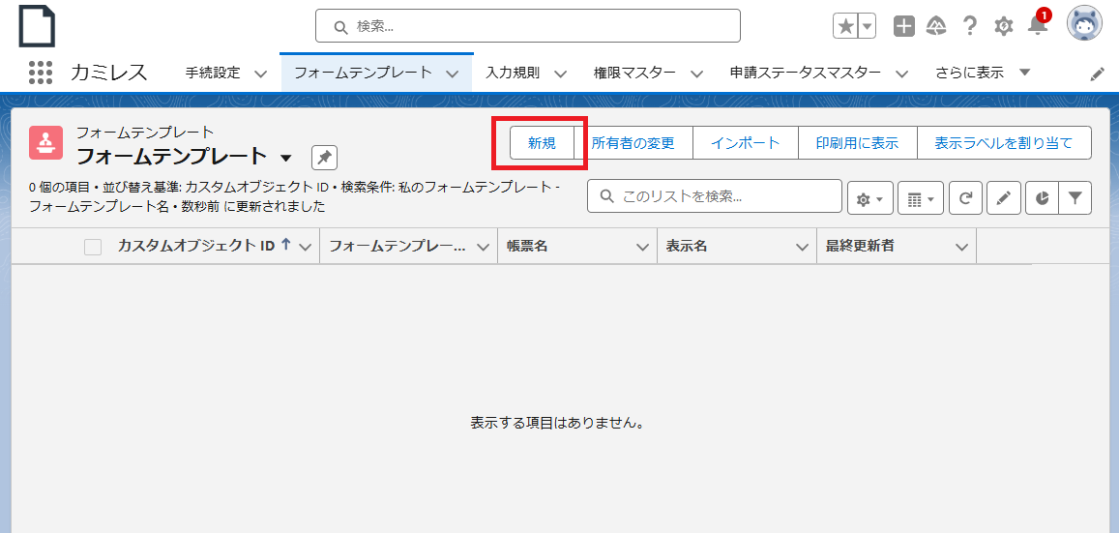Edit navigation with the pencil icon
The height and width of the screenshot is (533, 1119).
(1098, 74)
